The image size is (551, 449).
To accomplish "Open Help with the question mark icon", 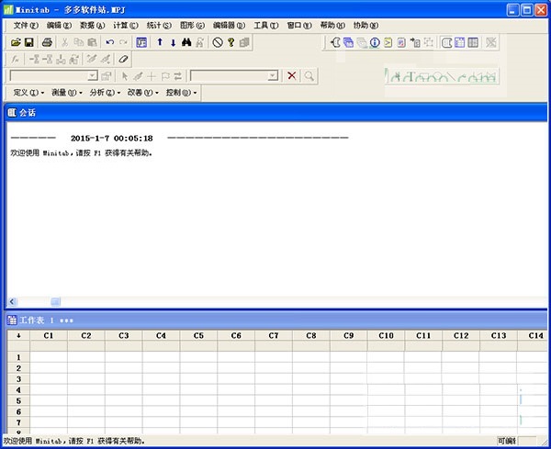I will tap(231, 42).
